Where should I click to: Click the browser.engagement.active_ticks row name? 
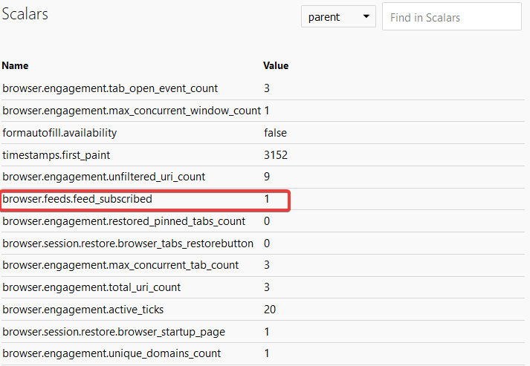coord(84,310)
